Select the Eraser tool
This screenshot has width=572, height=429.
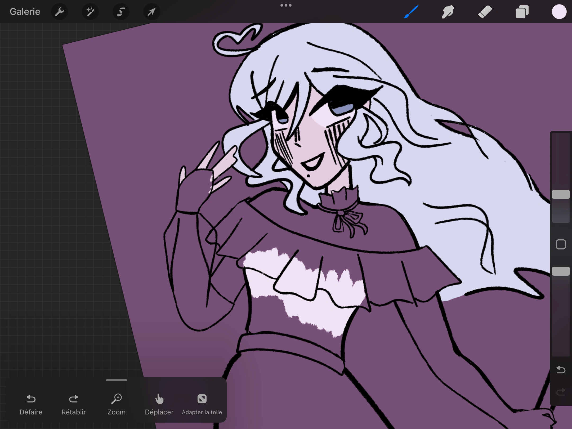(x=485, y=12)
